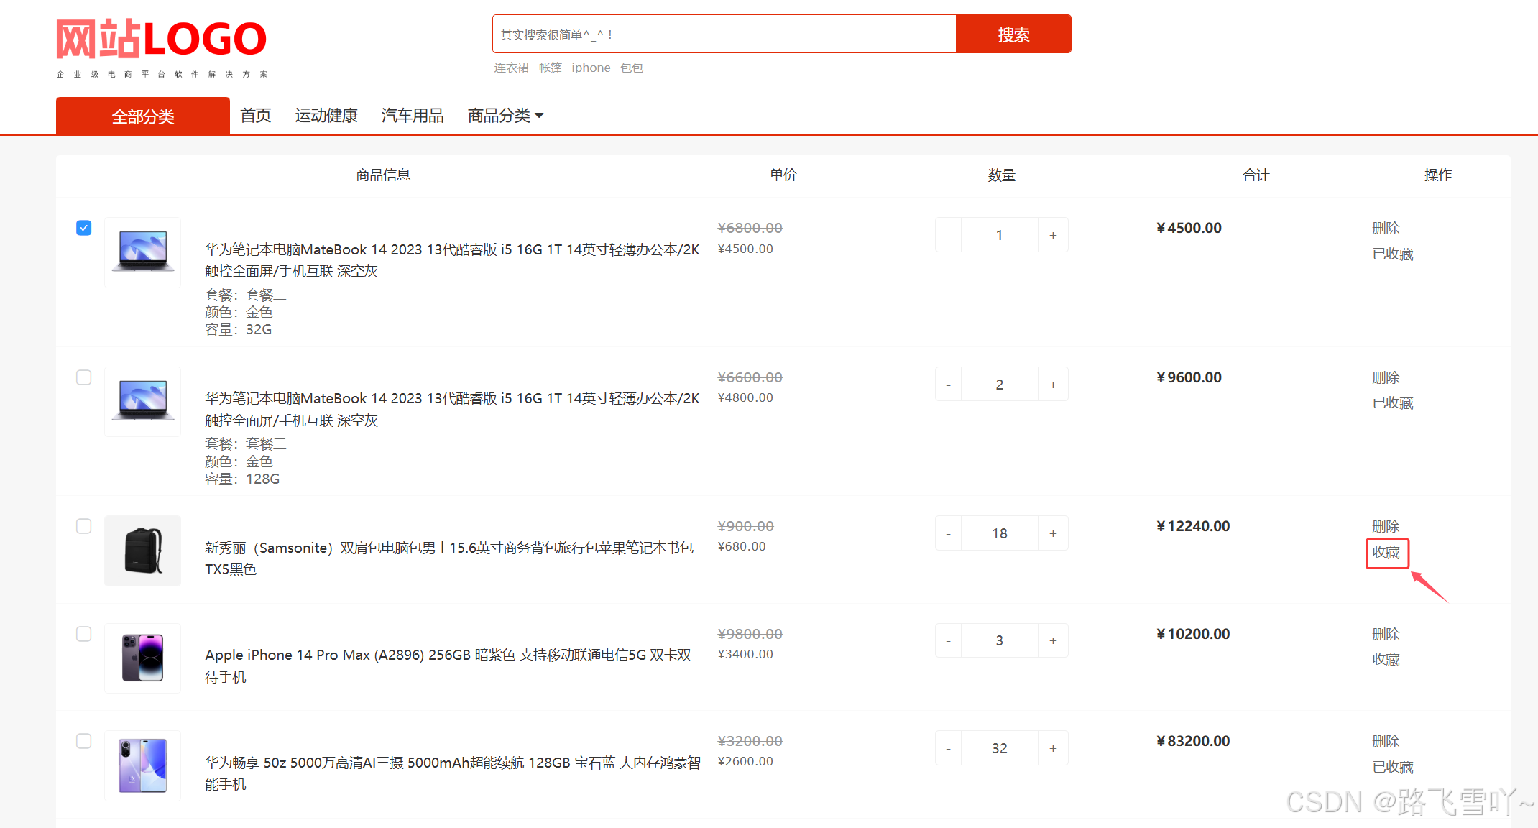Click the minus icon for iPhone 14 quantity

[948, 640]
